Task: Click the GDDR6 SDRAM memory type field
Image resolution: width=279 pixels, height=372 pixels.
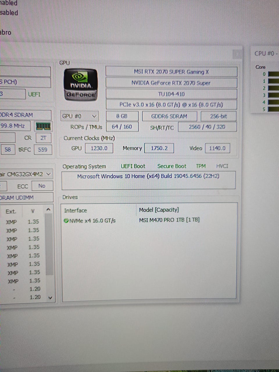Action: (x=169, y=116)
